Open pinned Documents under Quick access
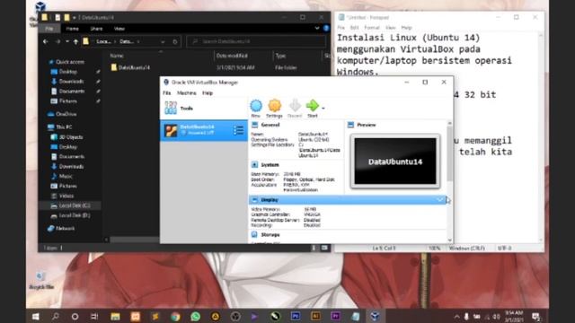The image size is (575, 323). (68, 92)
